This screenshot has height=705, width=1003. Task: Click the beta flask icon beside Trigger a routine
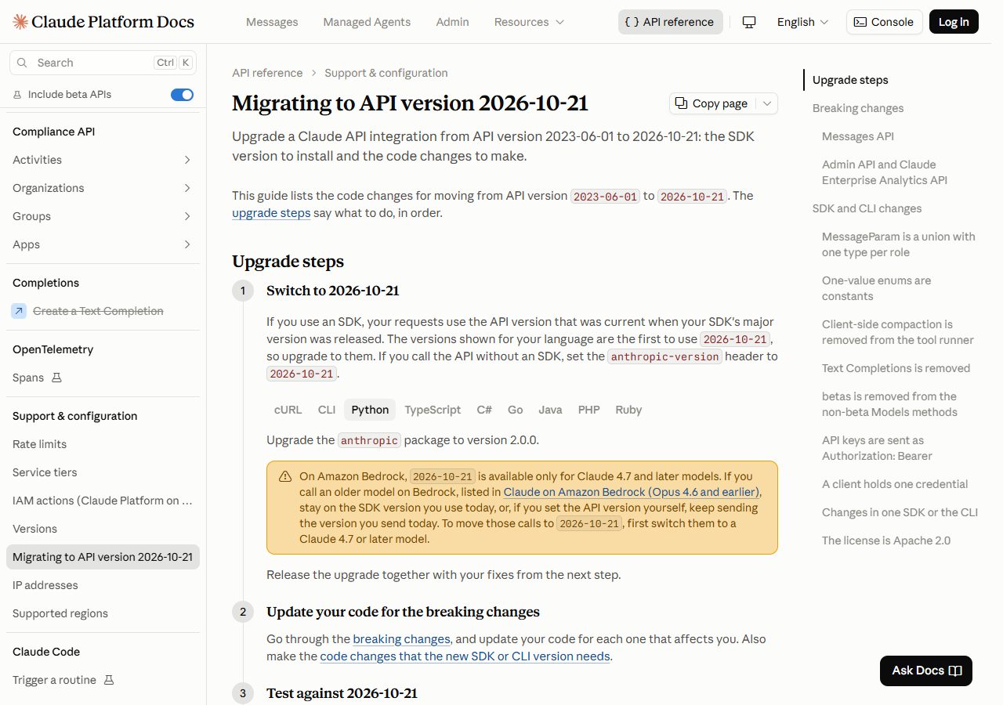(x=109, y=680)
